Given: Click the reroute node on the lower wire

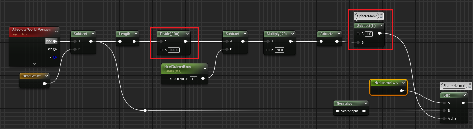Looking at the screenshot, I should point(145,111).
